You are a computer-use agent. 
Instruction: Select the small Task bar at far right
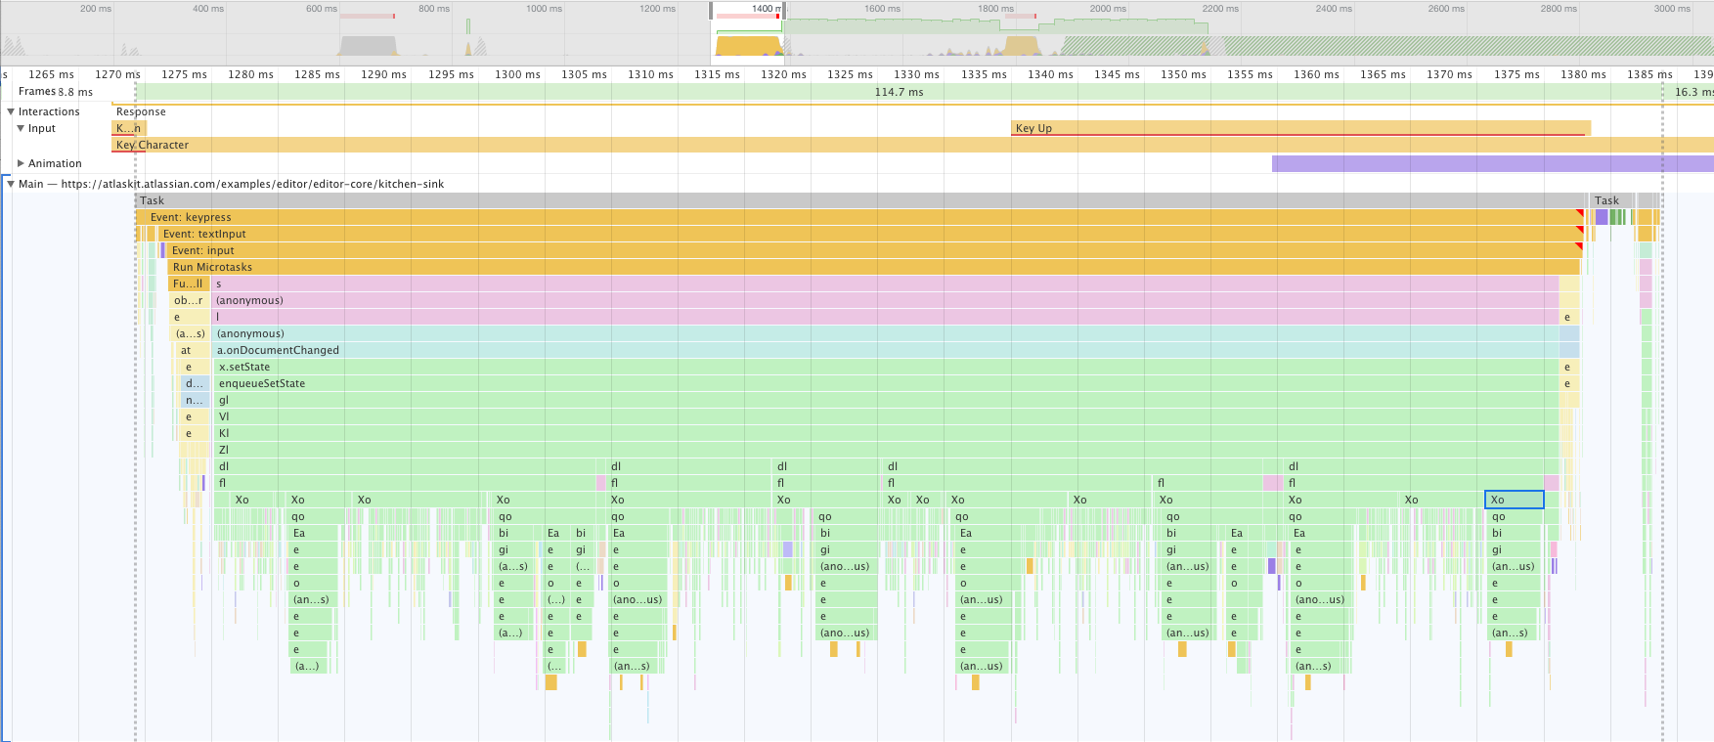click(x=1611, y=200)
